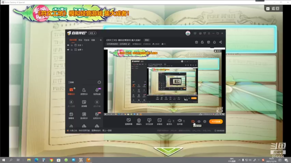Click the bottom announcement text in status bar
This screenshot has width=291, height=163.
91,130
